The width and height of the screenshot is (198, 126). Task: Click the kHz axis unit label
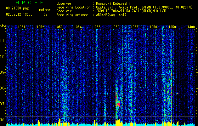coord(3,26)
